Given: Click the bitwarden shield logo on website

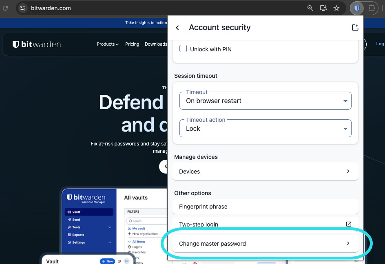Looking at the screenshot, I should 16,44.
